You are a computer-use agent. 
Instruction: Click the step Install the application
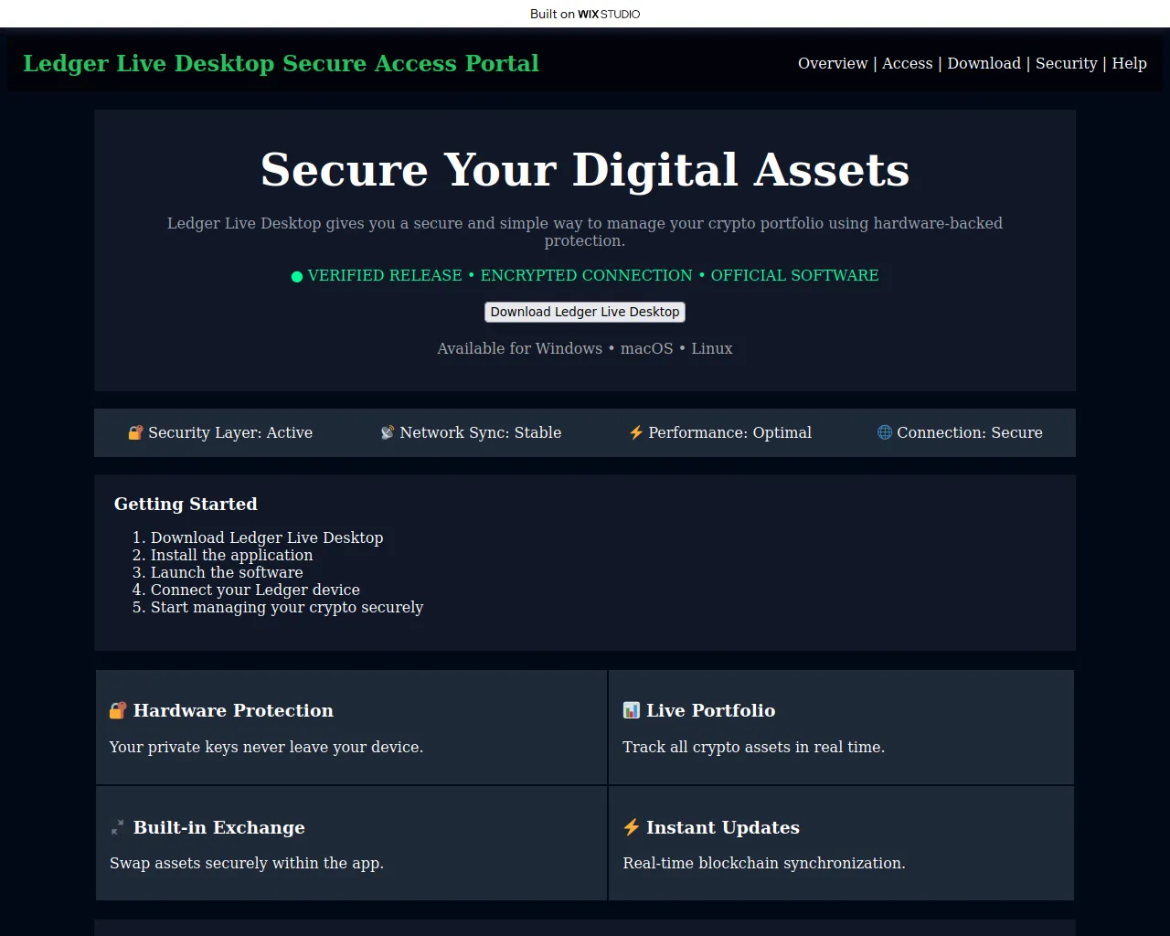click(x=231, y=555)
